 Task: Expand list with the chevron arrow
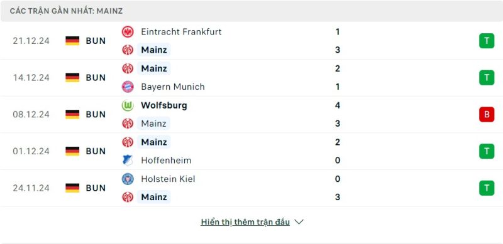(299, 222)
